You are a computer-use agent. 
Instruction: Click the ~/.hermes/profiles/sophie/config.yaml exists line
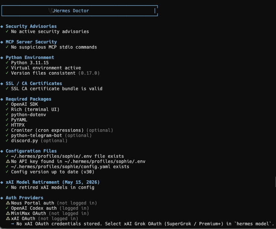coord(70,167)
